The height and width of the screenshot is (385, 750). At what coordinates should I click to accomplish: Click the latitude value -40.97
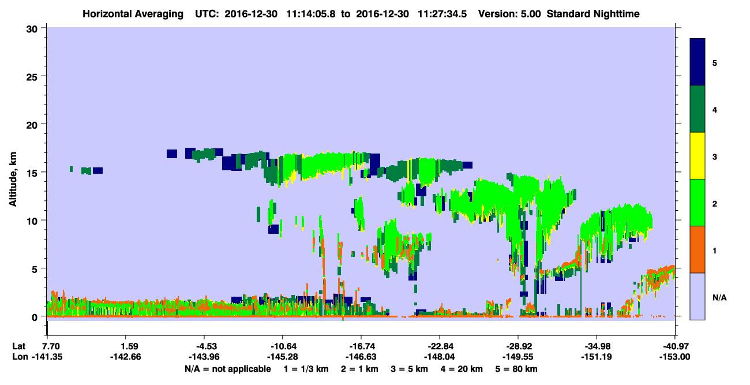click(x=675, y=346)
